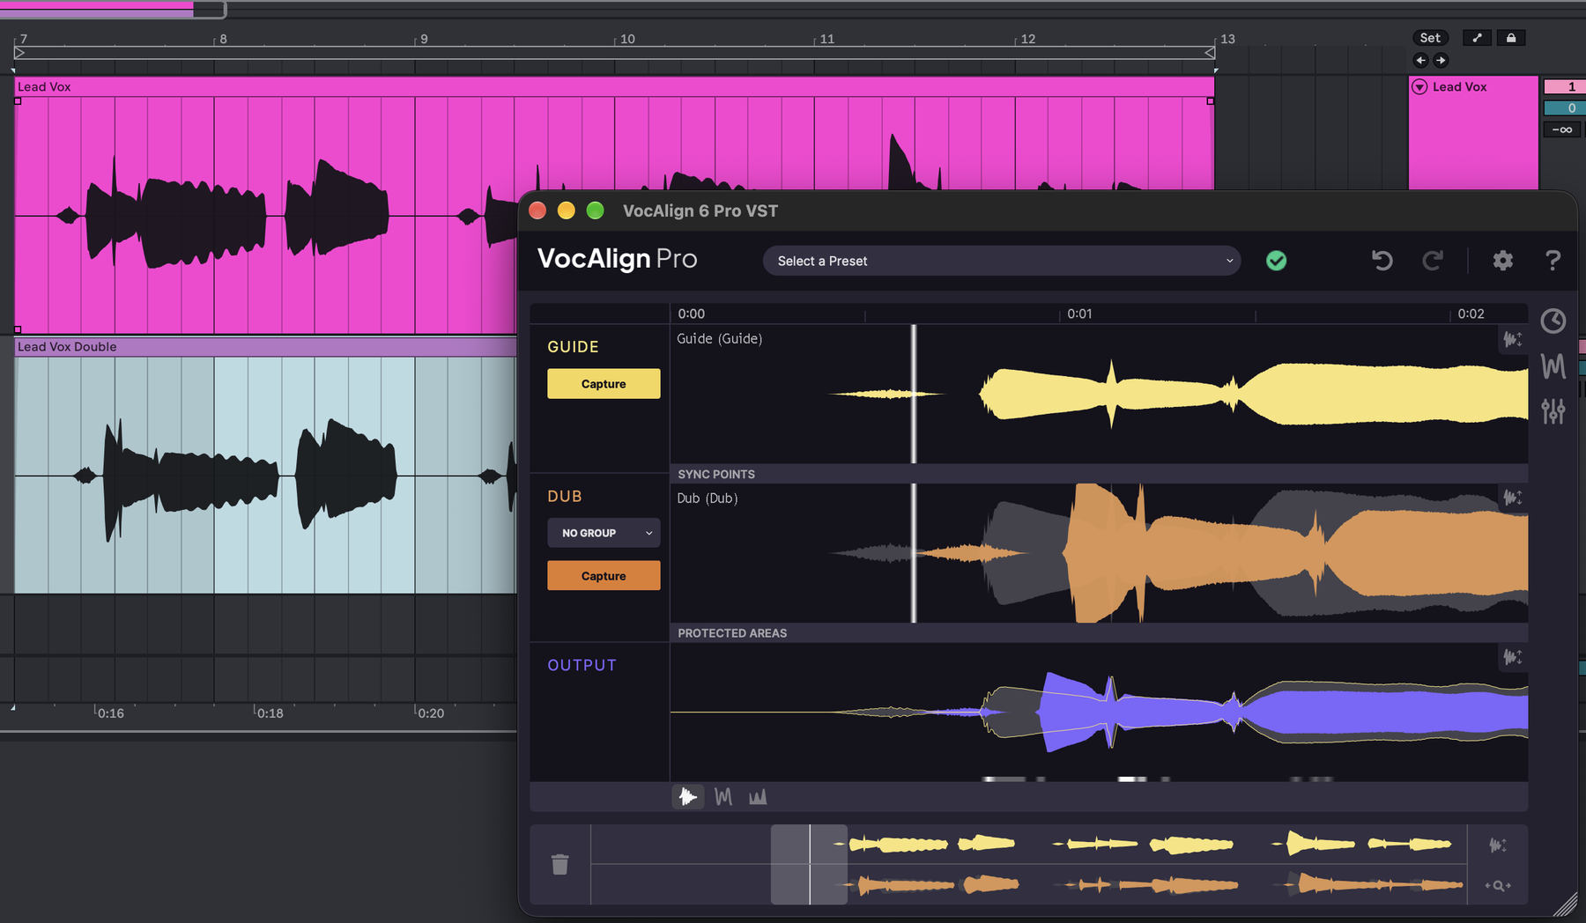The width and height of the screenshot is (1586, 923).
Task: Click the VocAlign redo arrow icon
Action: click(x=1433, y=260)
